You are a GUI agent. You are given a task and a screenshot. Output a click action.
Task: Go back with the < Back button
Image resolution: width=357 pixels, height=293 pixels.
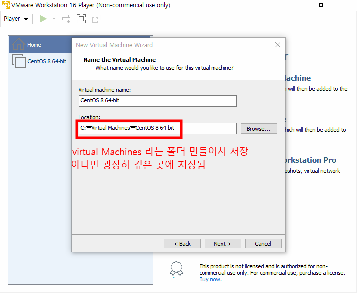(x=182, y=244)
